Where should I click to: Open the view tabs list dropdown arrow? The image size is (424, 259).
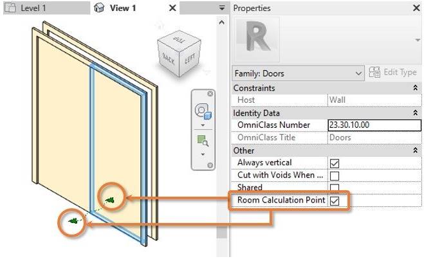coord(222,8)
